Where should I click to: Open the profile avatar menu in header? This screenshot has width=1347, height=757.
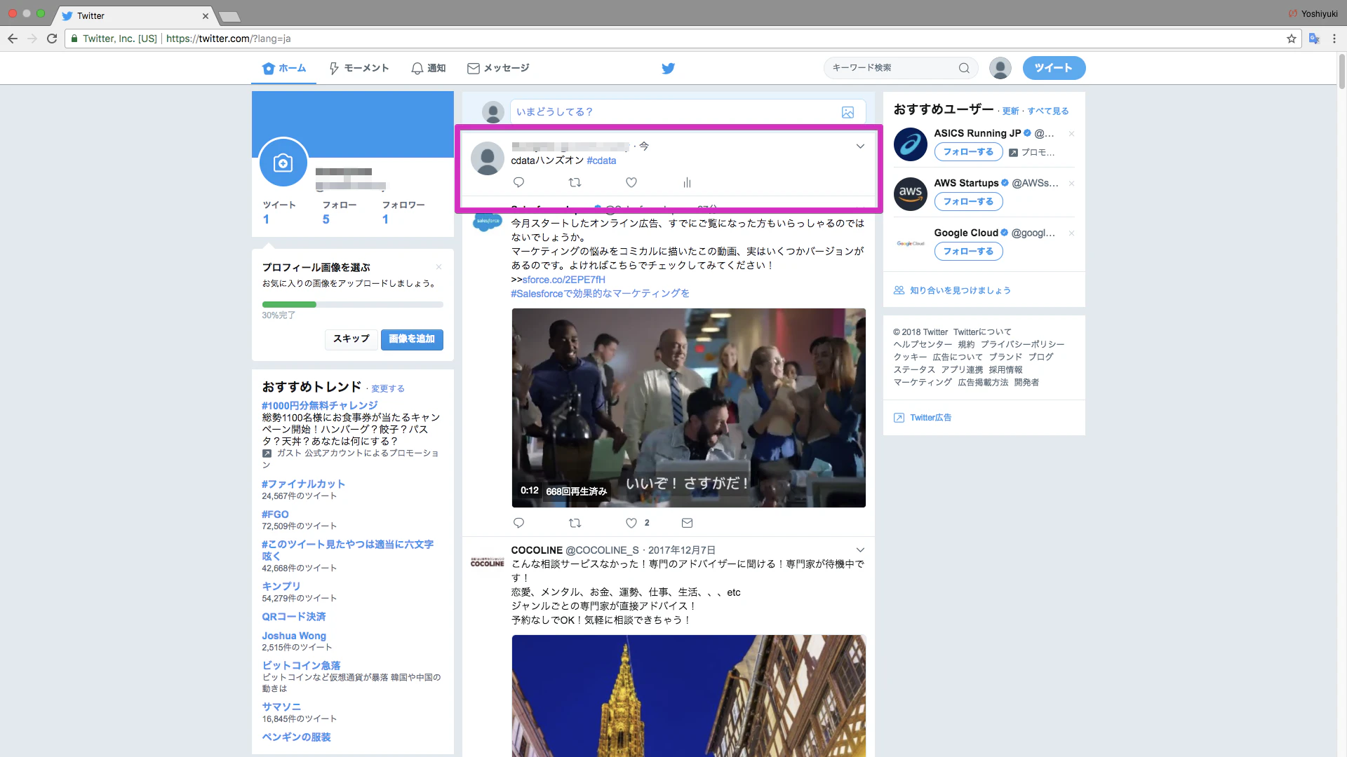(x=1000, y=68)
